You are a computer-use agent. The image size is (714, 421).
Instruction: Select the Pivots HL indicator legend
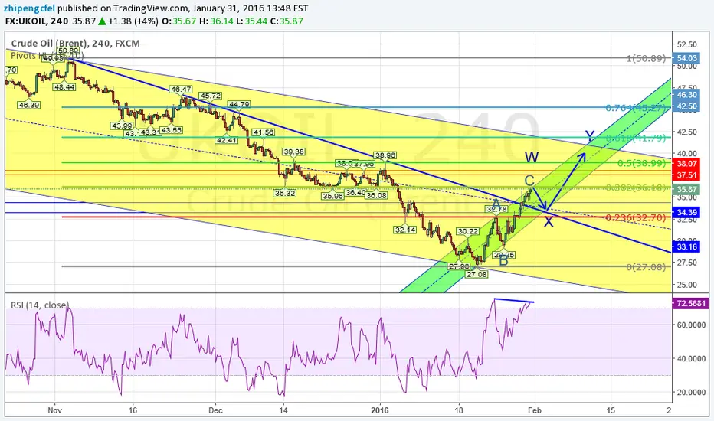[x=47, y=56]
